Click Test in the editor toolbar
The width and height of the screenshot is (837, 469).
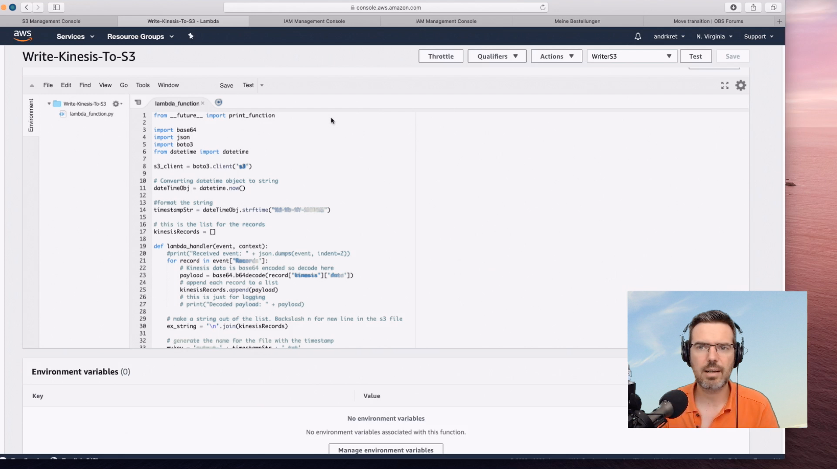click(248, 85)
